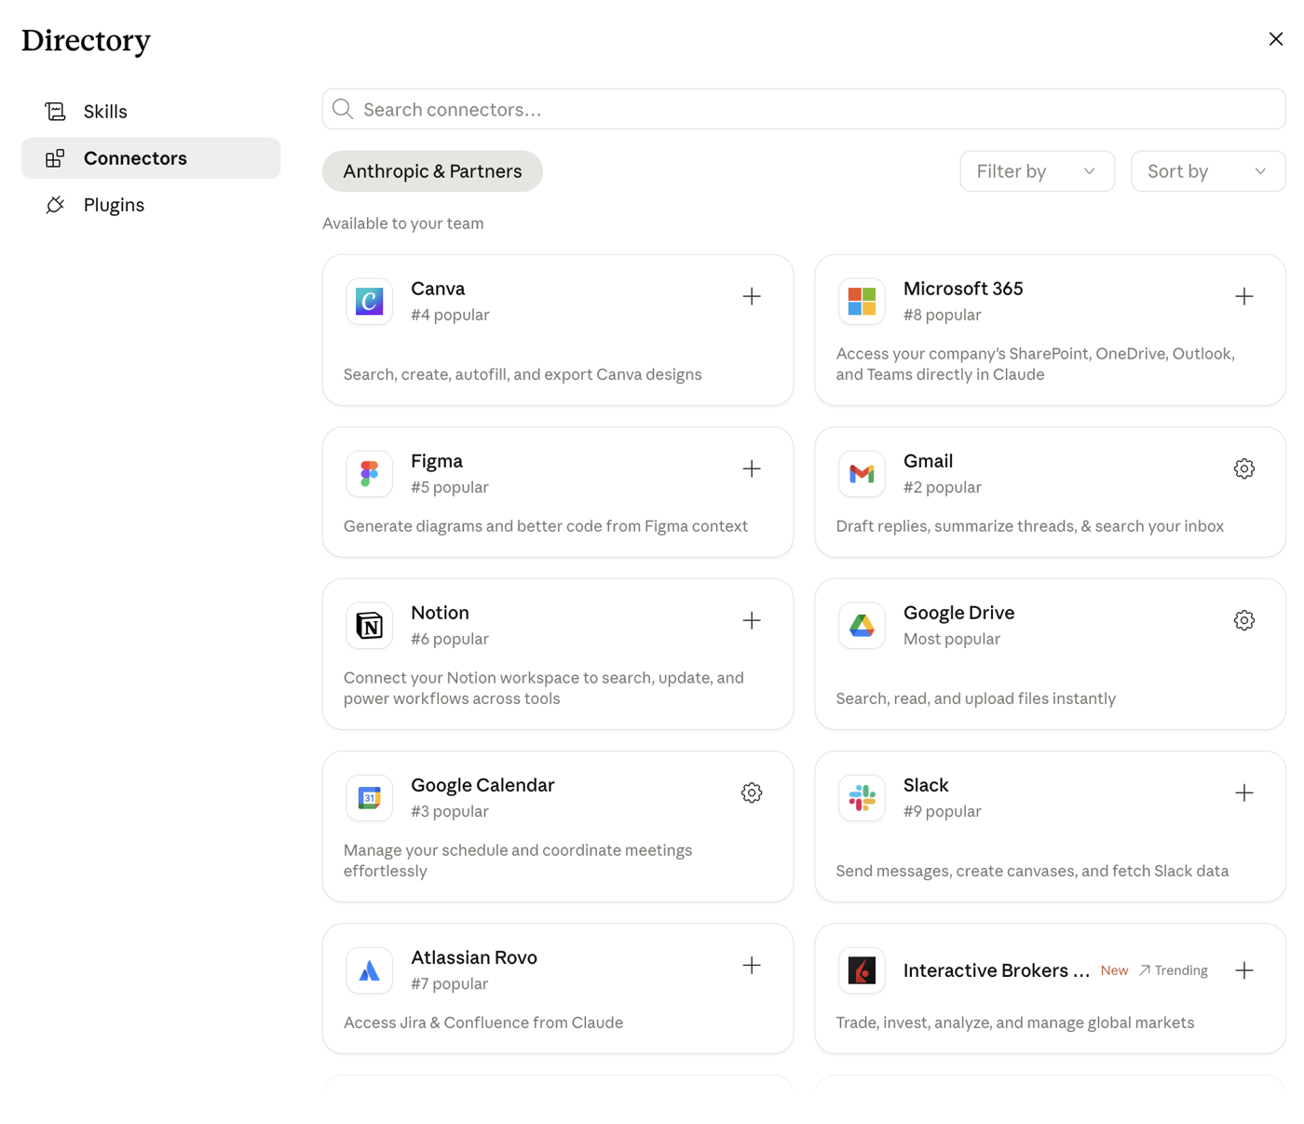Click Microsoft 365 description about SharePoint access

point(1036,364)
